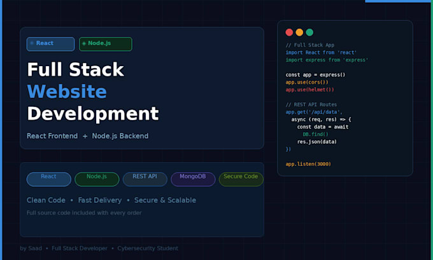The height and width of the screenshot is (260, 433).
Task: Click the blue 'Website' heading word
Action: (67, 92)
